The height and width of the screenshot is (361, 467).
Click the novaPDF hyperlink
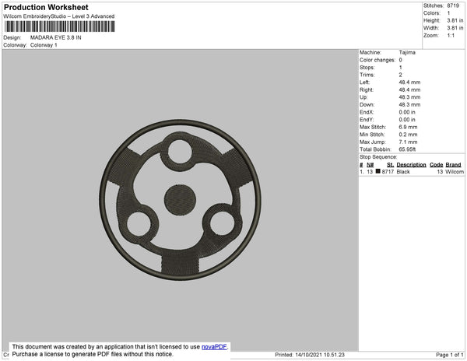click(214, 347)
